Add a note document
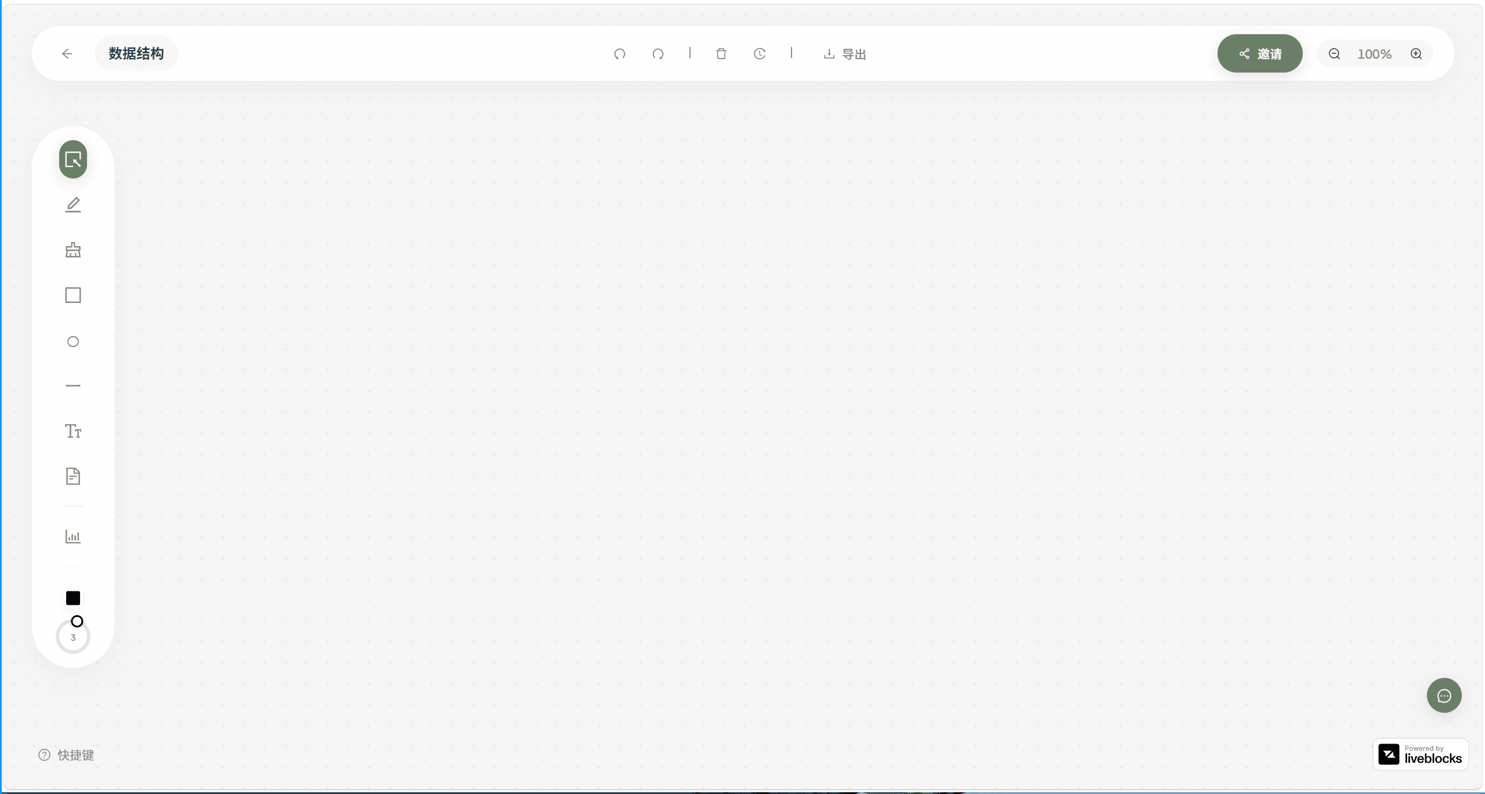Image resolution: width=1485 pixels, height=794 pixels. point(73,477)
